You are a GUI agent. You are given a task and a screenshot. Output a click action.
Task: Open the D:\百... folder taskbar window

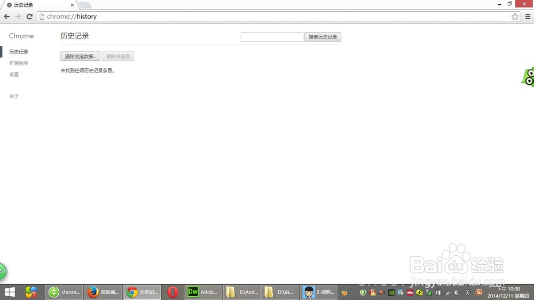(x=280, y=292)
